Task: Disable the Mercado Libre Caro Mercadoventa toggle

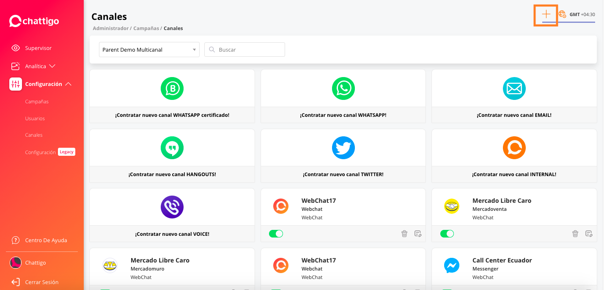Action: point(447,234)
